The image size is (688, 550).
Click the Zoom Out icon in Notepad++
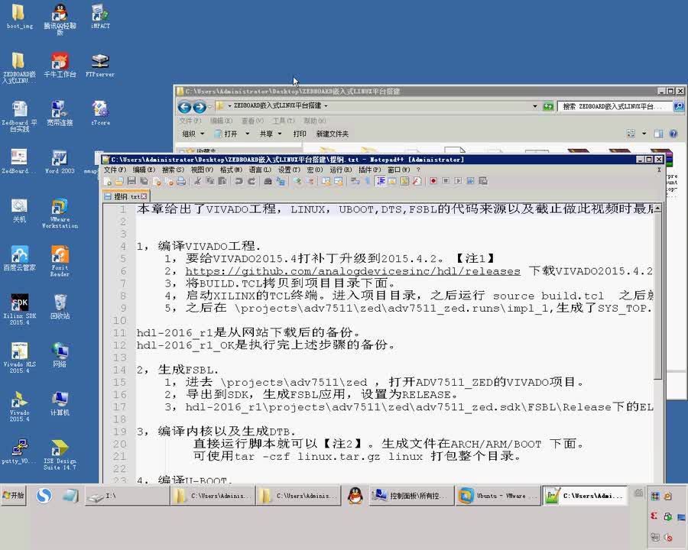(310, 181)
